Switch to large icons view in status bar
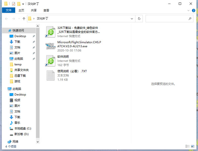 193,146
